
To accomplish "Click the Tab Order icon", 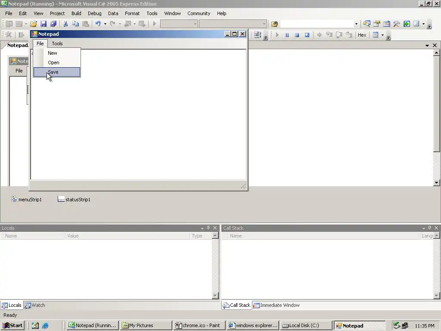I will [257, 35].
